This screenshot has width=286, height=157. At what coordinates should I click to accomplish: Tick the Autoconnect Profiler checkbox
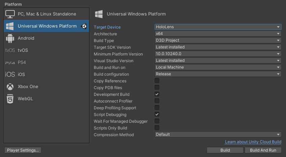point(157,101)
